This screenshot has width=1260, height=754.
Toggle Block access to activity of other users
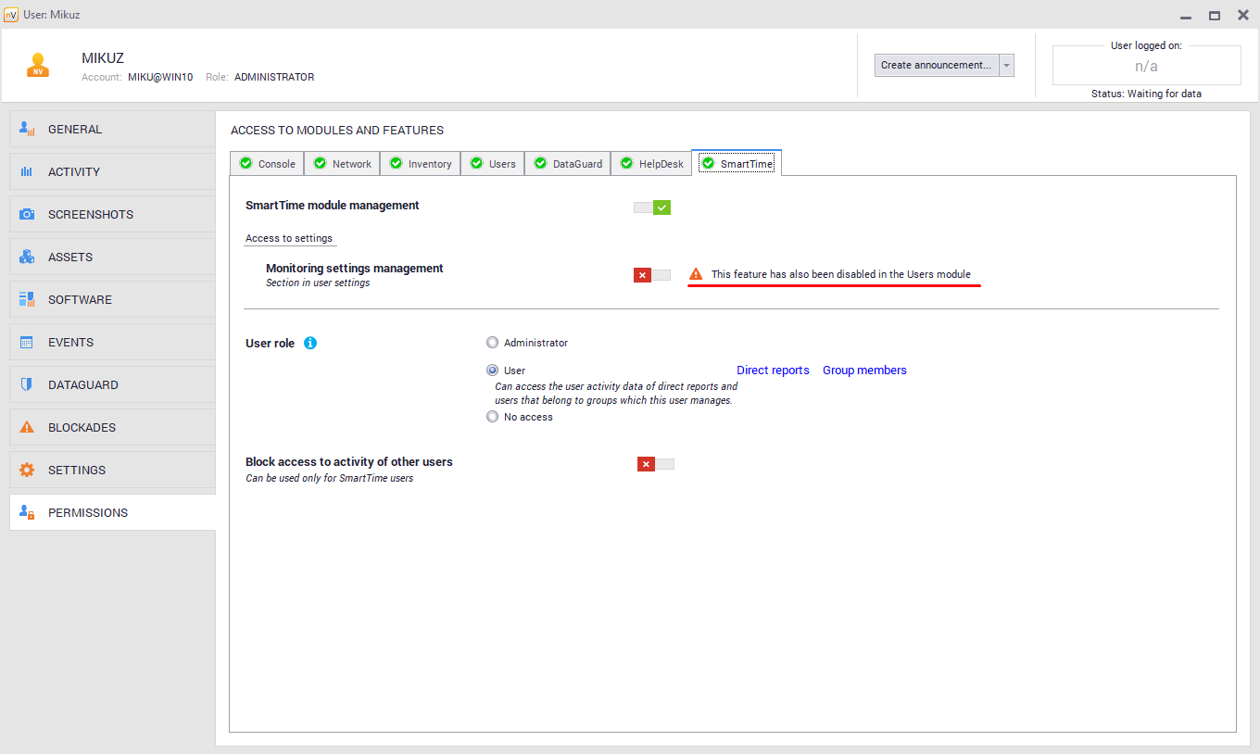pyautogui.click(x=656, y=464)
